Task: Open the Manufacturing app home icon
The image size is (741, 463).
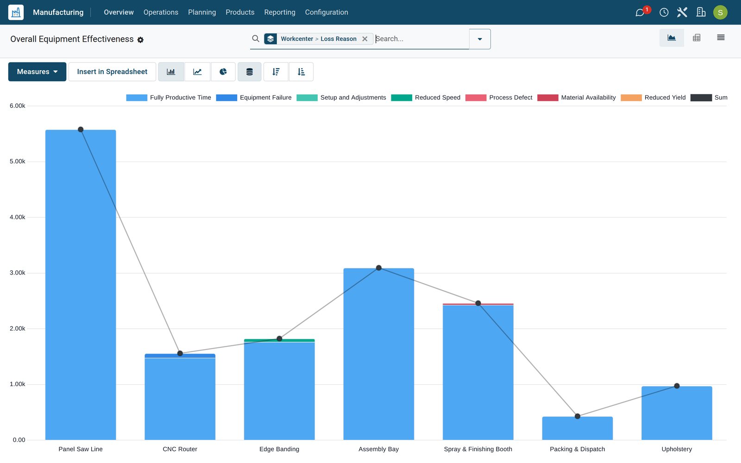Action: (16, 12)
